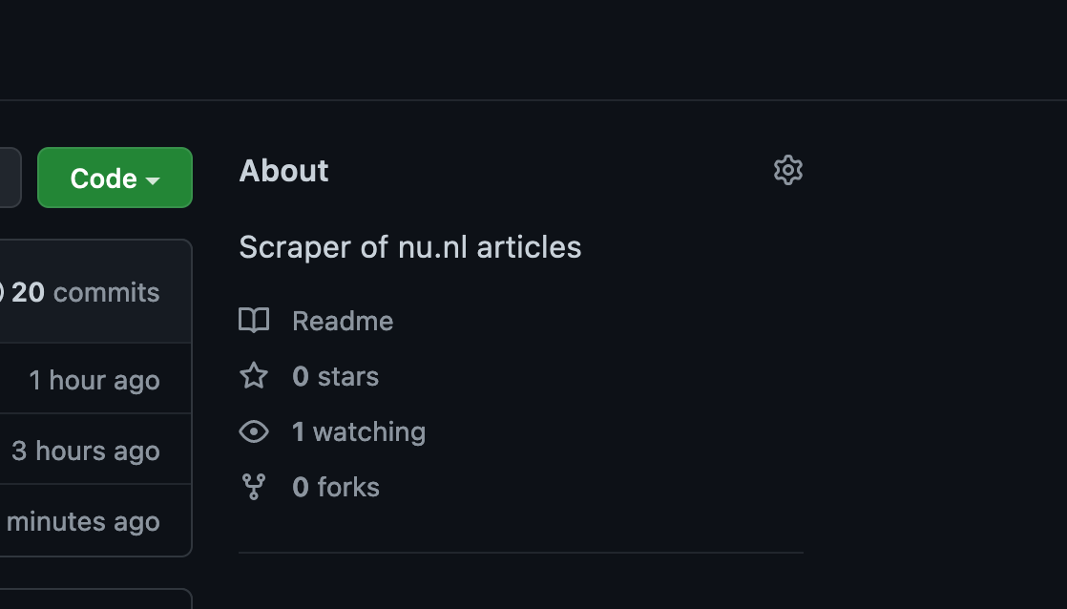Click the 'minutes ago' timestamp row
Viewport: 1067px width, 609px height.
[x=83, y=521]
